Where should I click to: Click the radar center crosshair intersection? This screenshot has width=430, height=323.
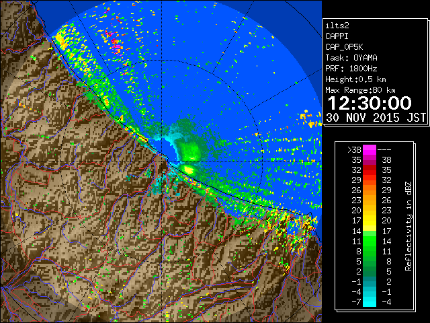pyautogui.click(x=162, y=161)
